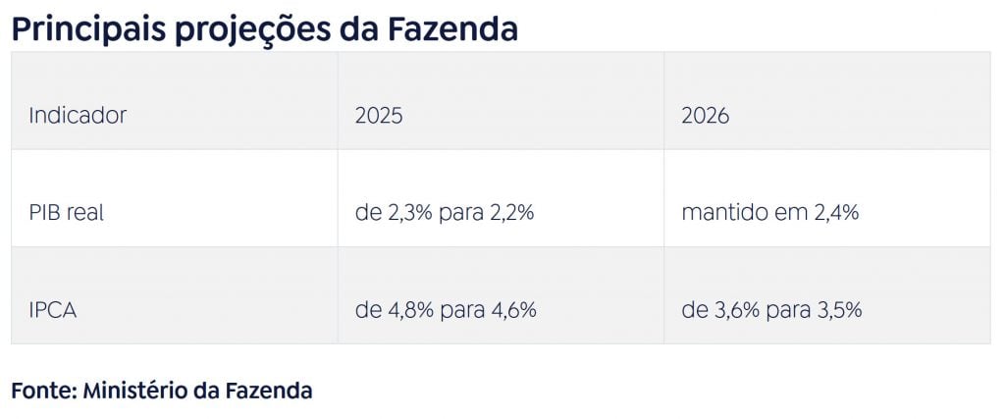Select the 'Indicador' column header
Screen dimensions: 1005x419
pos(78,115)
